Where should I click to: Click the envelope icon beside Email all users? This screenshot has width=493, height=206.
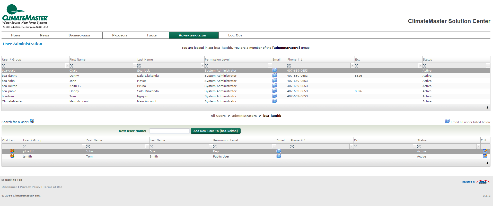[x=447, y=121]
